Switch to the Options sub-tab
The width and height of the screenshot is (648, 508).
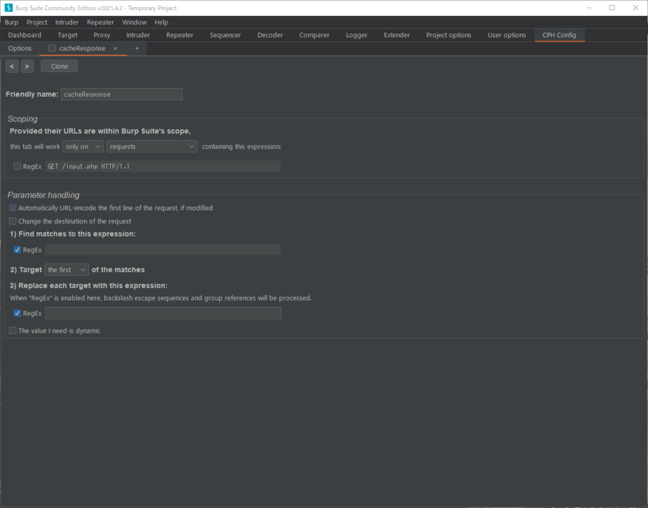pyautogui.click(x=20, y=48)
